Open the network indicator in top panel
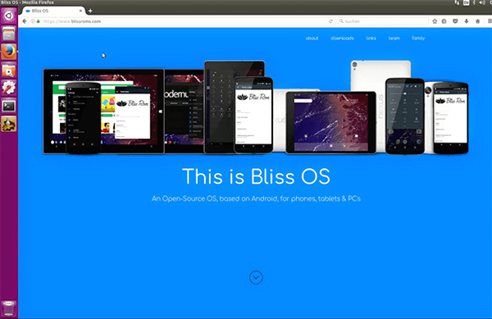This screenshot has width=492, height=319. 457,2
